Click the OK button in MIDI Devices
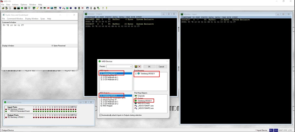The width and height of the screenshot is (295, 132). [149, 67]
